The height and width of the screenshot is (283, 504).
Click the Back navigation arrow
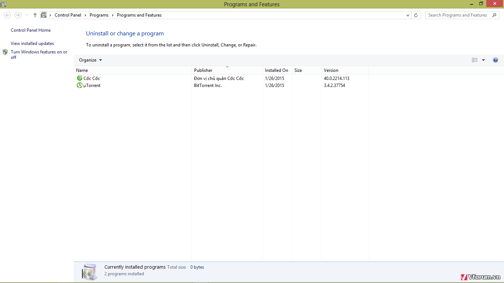point(7,15)
